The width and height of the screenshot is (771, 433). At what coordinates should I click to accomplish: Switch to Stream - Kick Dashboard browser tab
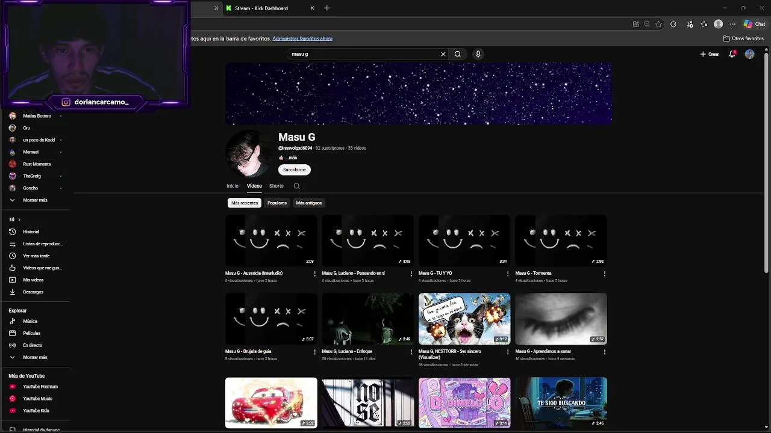tap(269, 8)
